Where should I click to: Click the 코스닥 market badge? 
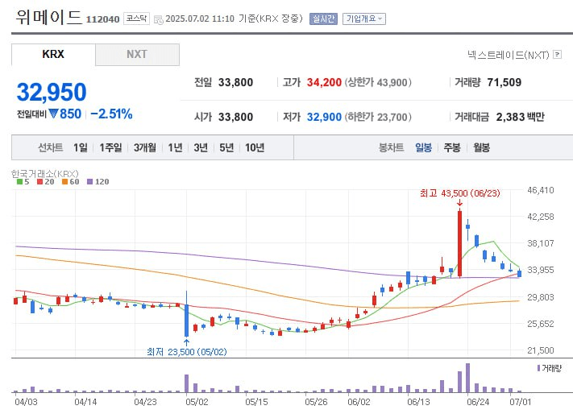pos(137,19)
